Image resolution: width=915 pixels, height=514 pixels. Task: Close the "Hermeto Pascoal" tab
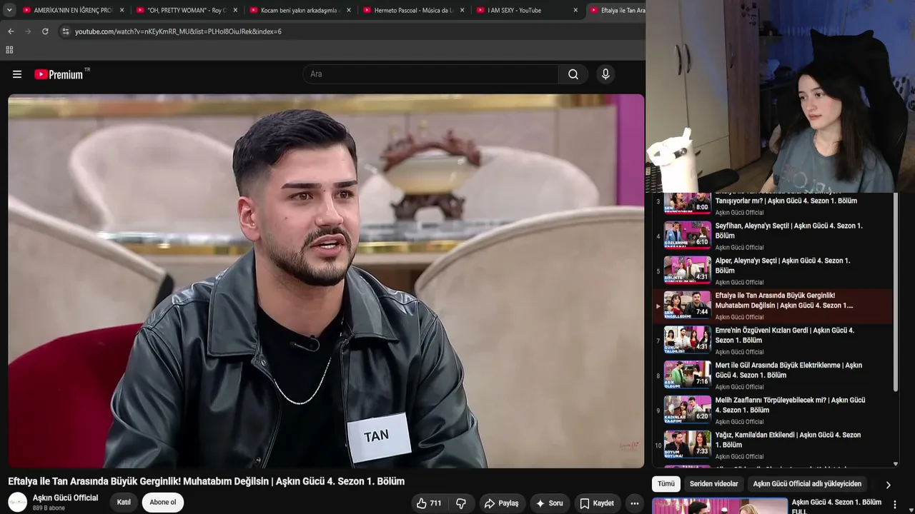pyautogui.click(x=463, y=11)
